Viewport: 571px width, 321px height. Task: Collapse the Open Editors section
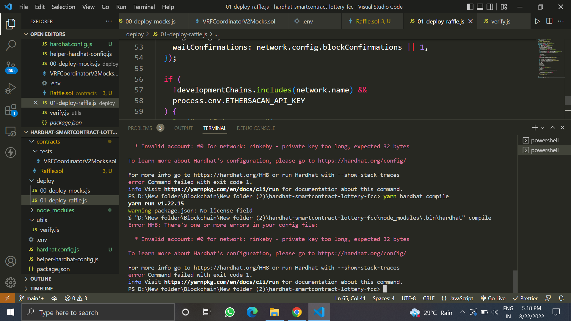(x=70, y=34)
